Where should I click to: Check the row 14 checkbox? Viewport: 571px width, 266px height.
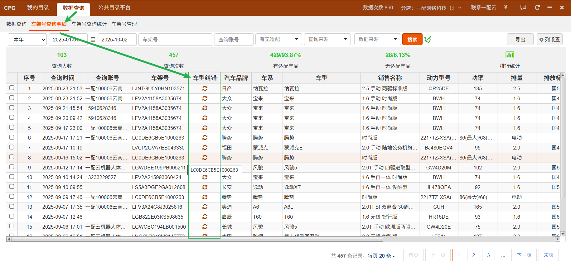(12, 216)
